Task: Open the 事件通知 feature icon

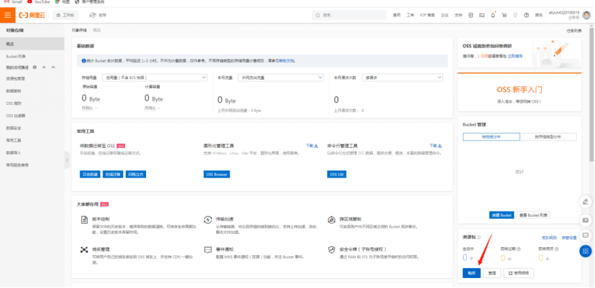Action: [x=208, y=250]
